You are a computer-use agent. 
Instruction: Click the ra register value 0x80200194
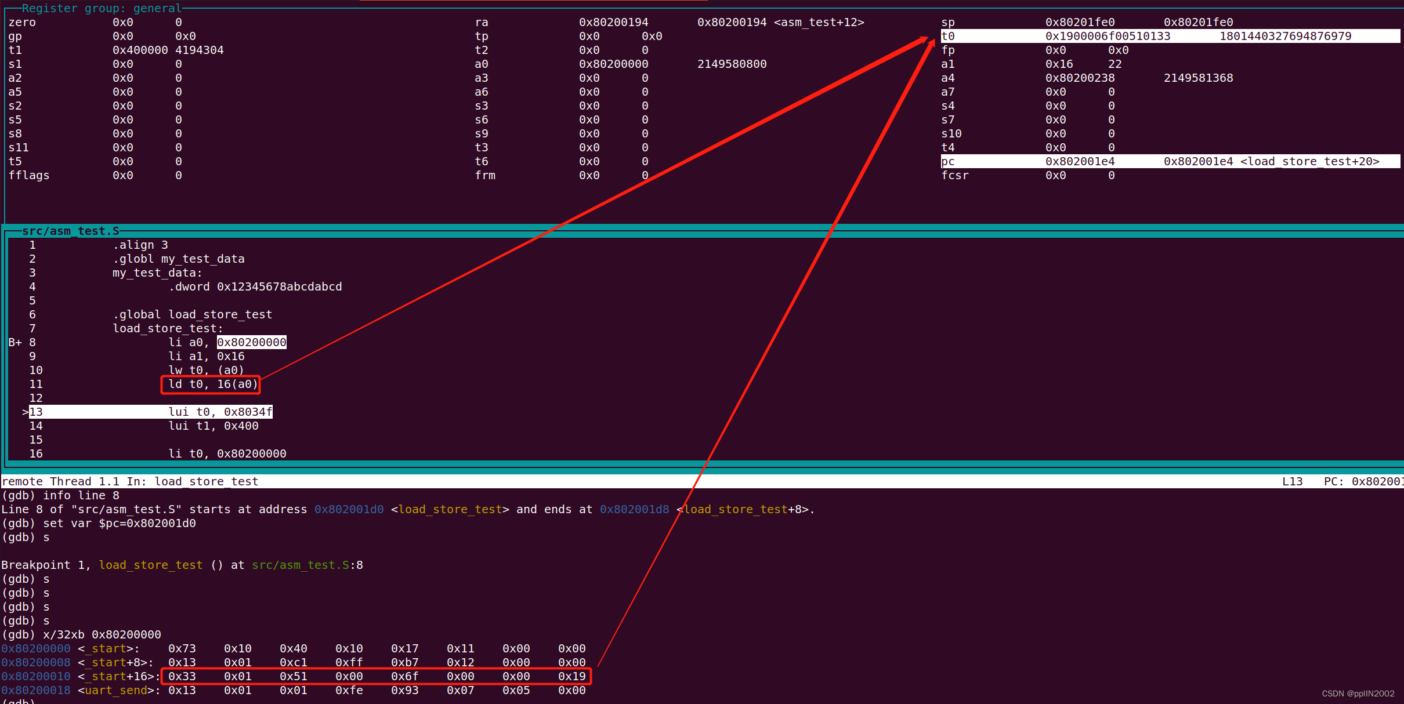point(613,22)
